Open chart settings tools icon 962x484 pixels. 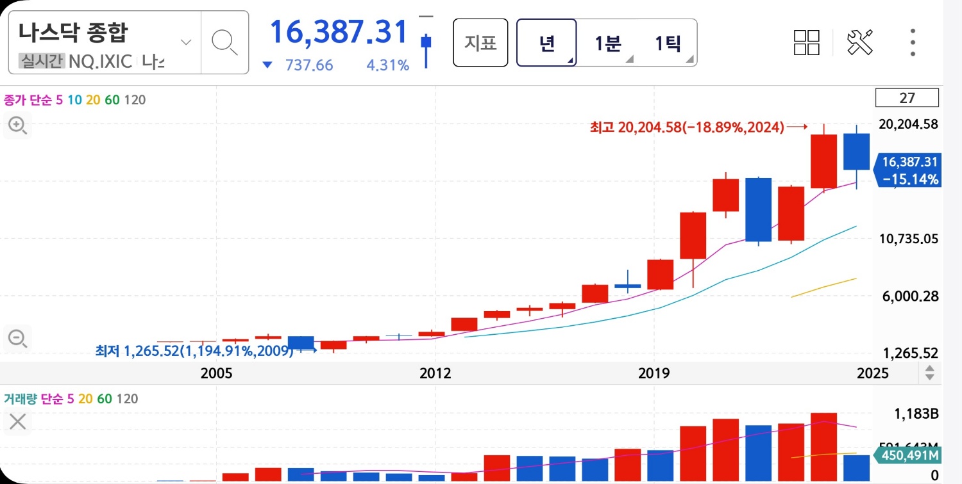[x=860, y=42]
